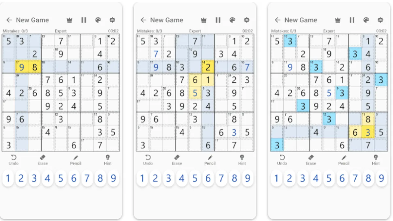Click New Game in the right screen header
The image size is (393, 221).
tap(301, 20)
